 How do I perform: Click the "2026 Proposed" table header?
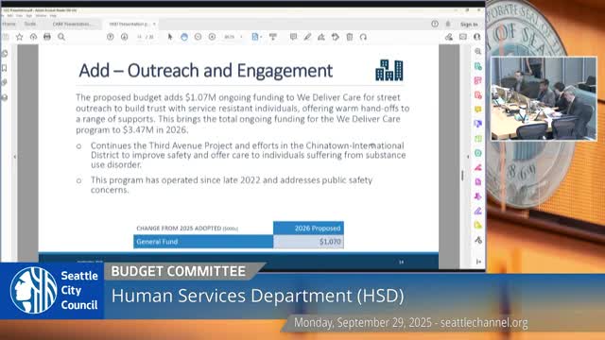tap(308, 229)
